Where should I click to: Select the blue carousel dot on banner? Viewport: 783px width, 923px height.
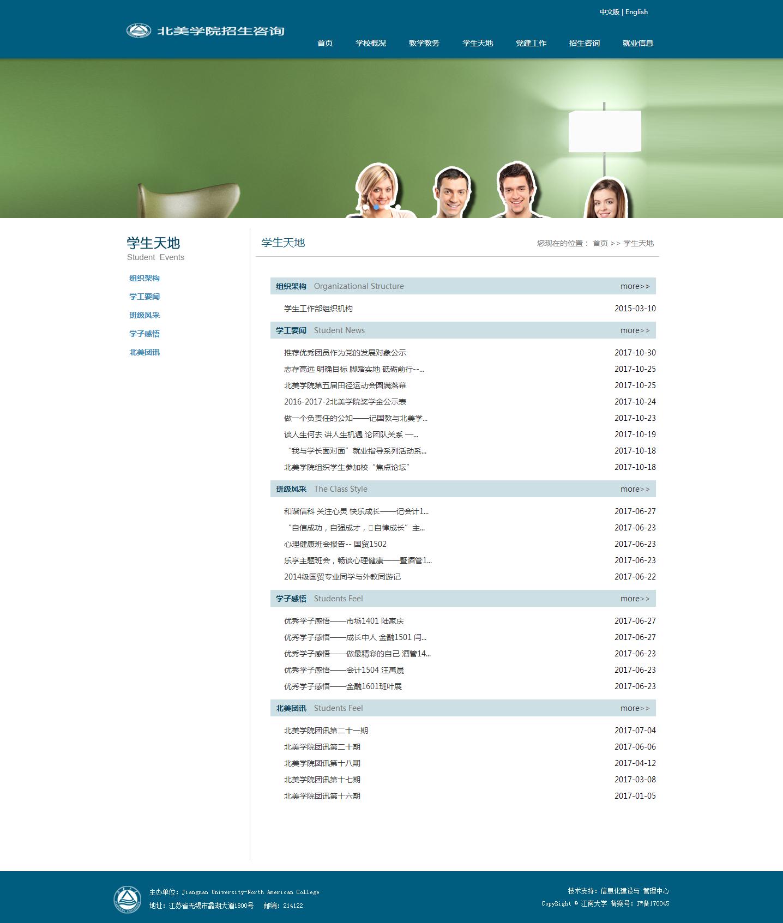click(376, 207)
